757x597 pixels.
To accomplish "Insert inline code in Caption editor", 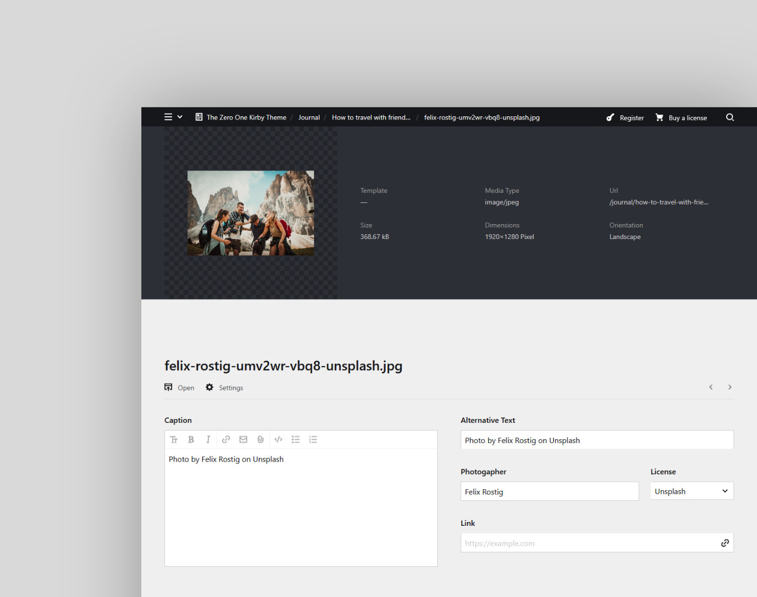I will click(x=278, y=440).
